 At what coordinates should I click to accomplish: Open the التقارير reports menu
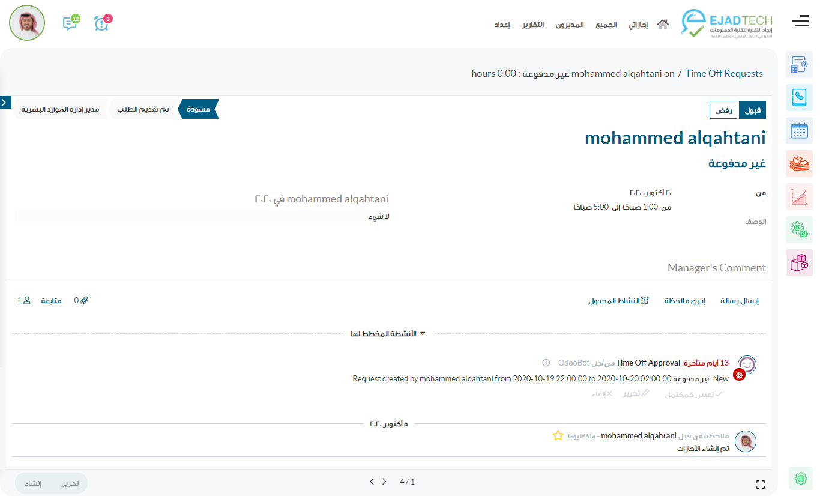(532, 25)
